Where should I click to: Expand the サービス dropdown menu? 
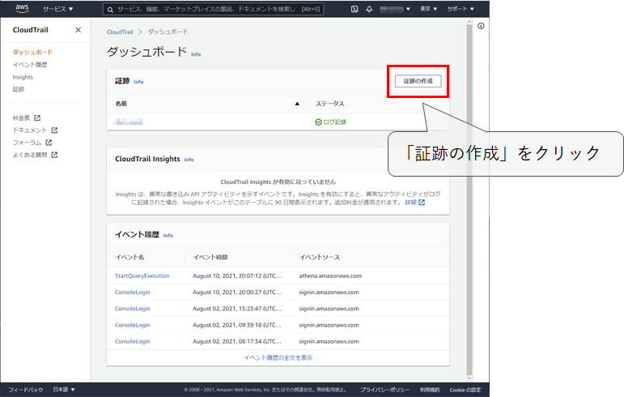[57, 9]
